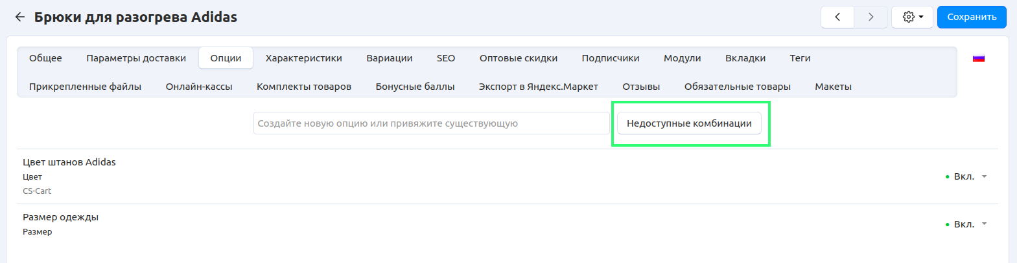The height and width of the screenshot is (263, 1017).
Task: Open the gear settings menu
Action: click(912, 17)
